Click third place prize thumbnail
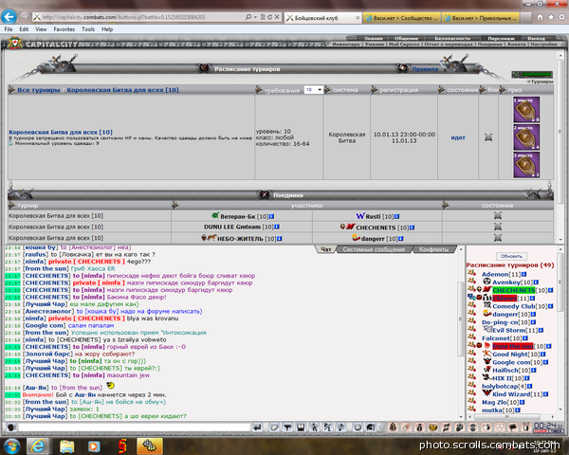The image size is (569, 455). point(526,165)
